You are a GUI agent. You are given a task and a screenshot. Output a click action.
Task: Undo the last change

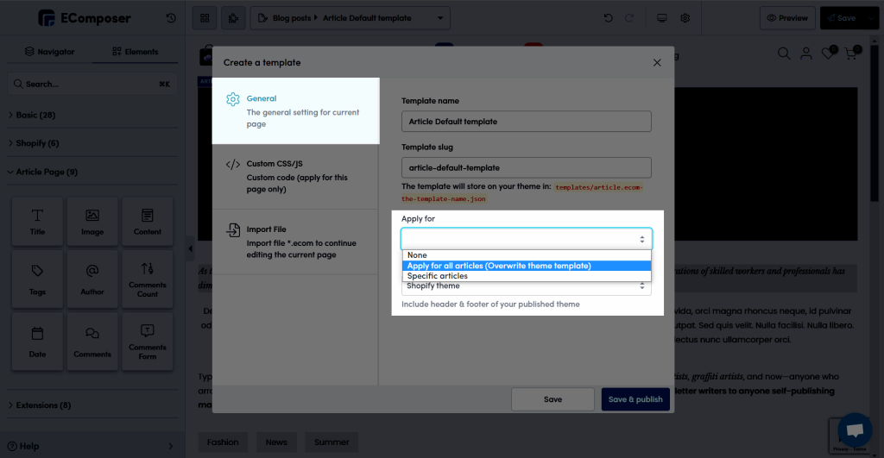pos(609,18)
